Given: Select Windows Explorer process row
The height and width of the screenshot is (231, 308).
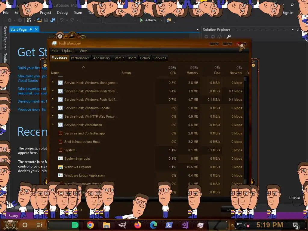Looking at the screenshot, I should (x=147, y=167).
